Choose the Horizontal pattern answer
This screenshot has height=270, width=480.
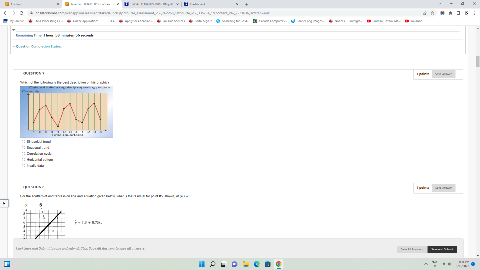coord(23,160)
